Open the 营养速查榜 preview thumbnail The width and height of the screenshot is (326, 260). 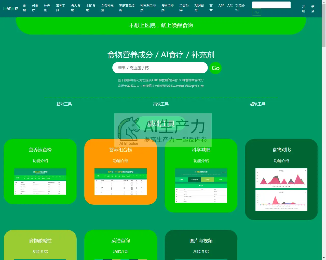click(x=40, y=182)
